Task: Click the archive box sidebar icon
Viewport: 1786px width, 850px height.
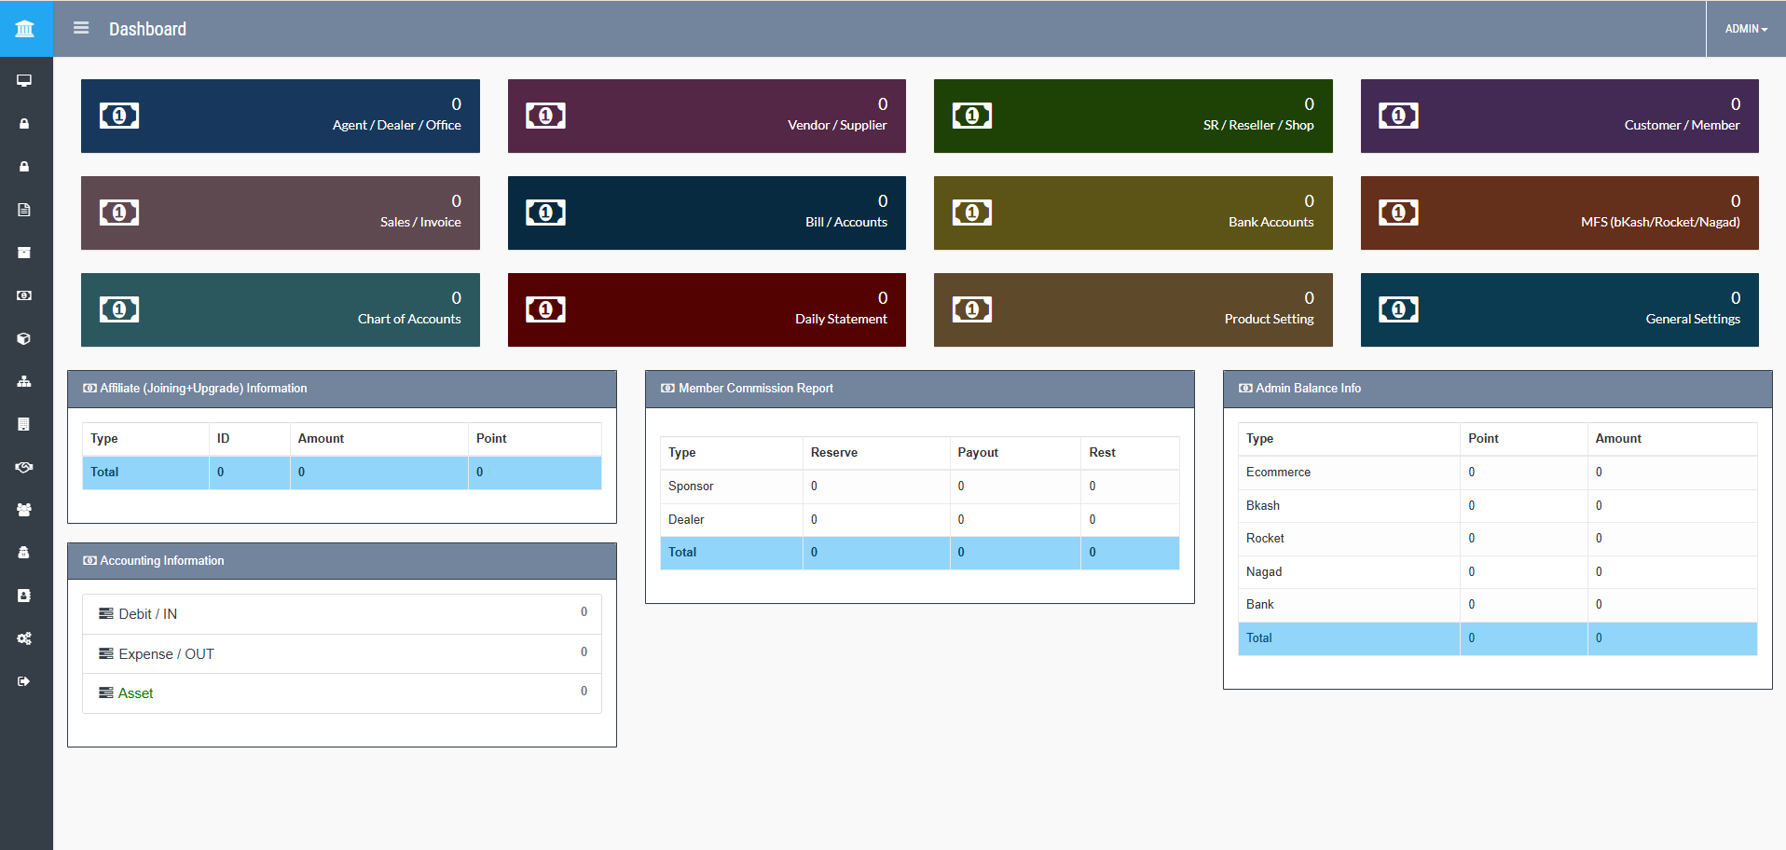Action: (x=24, y=253)
